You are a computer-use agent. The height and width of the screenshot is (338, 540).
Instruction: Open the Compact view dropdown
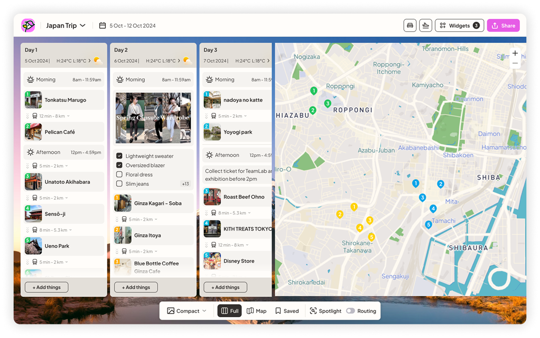(187, 311)
